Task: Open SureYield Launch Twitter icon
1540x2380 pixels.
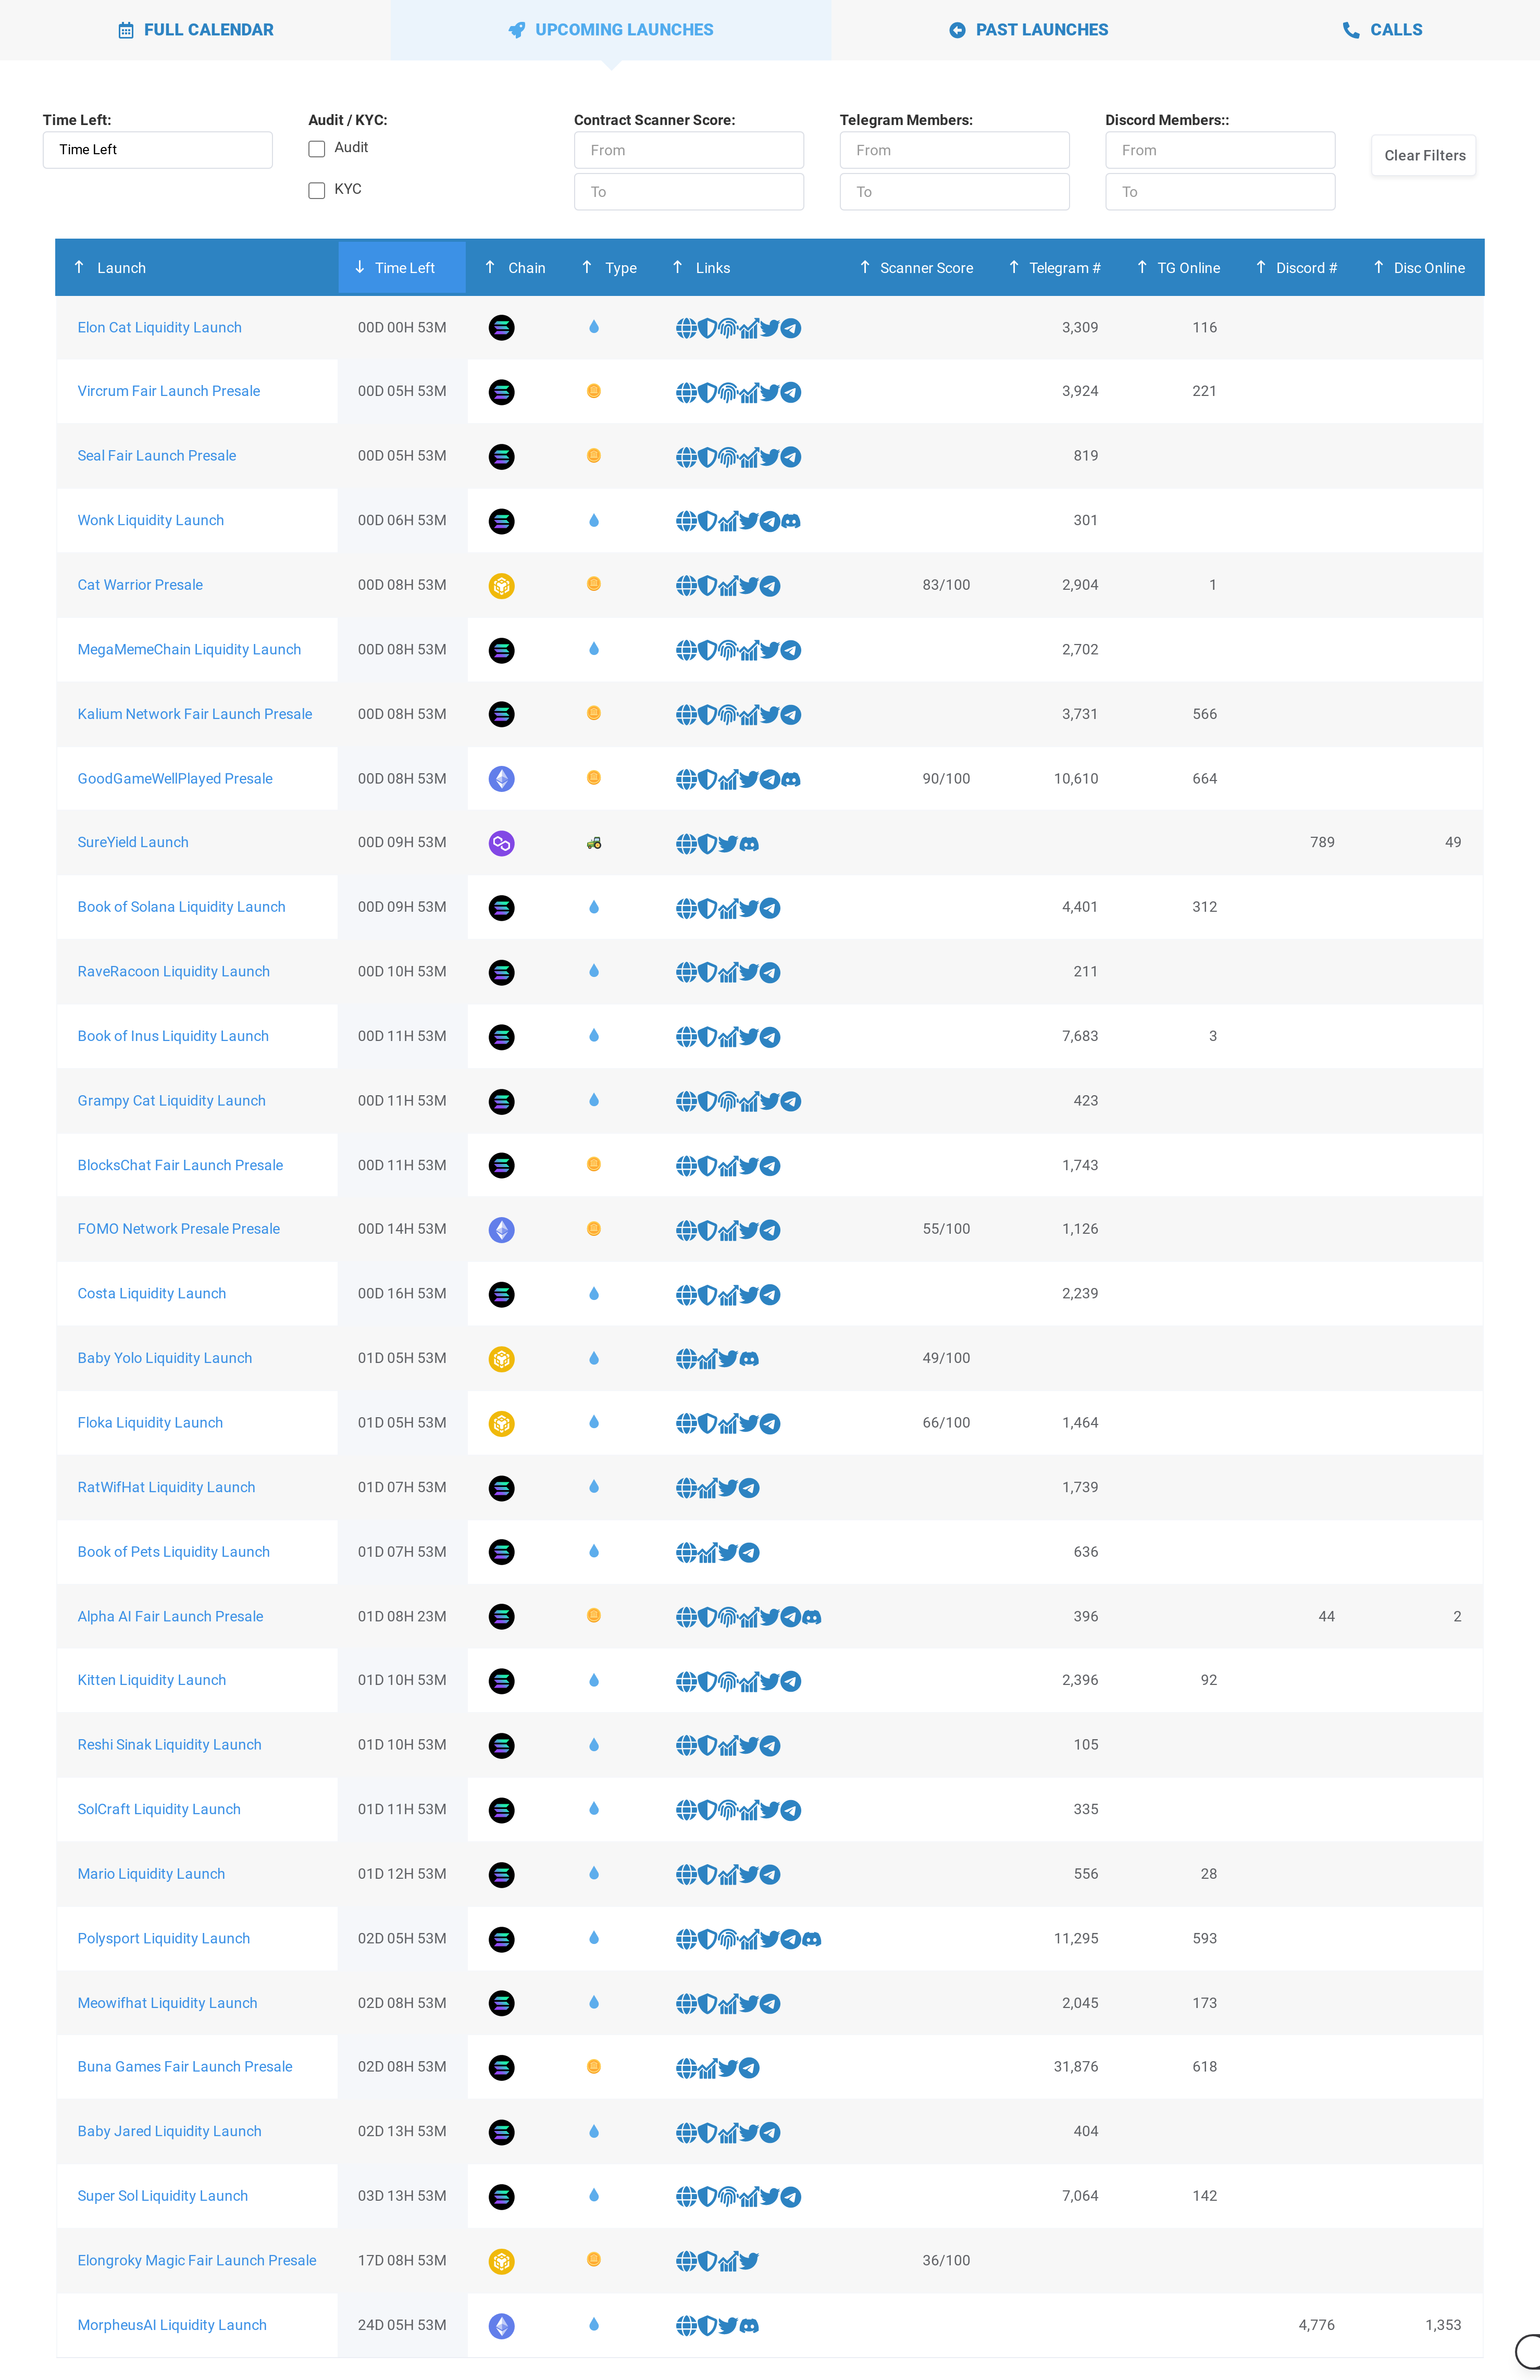Action: (x=728, y=844)
